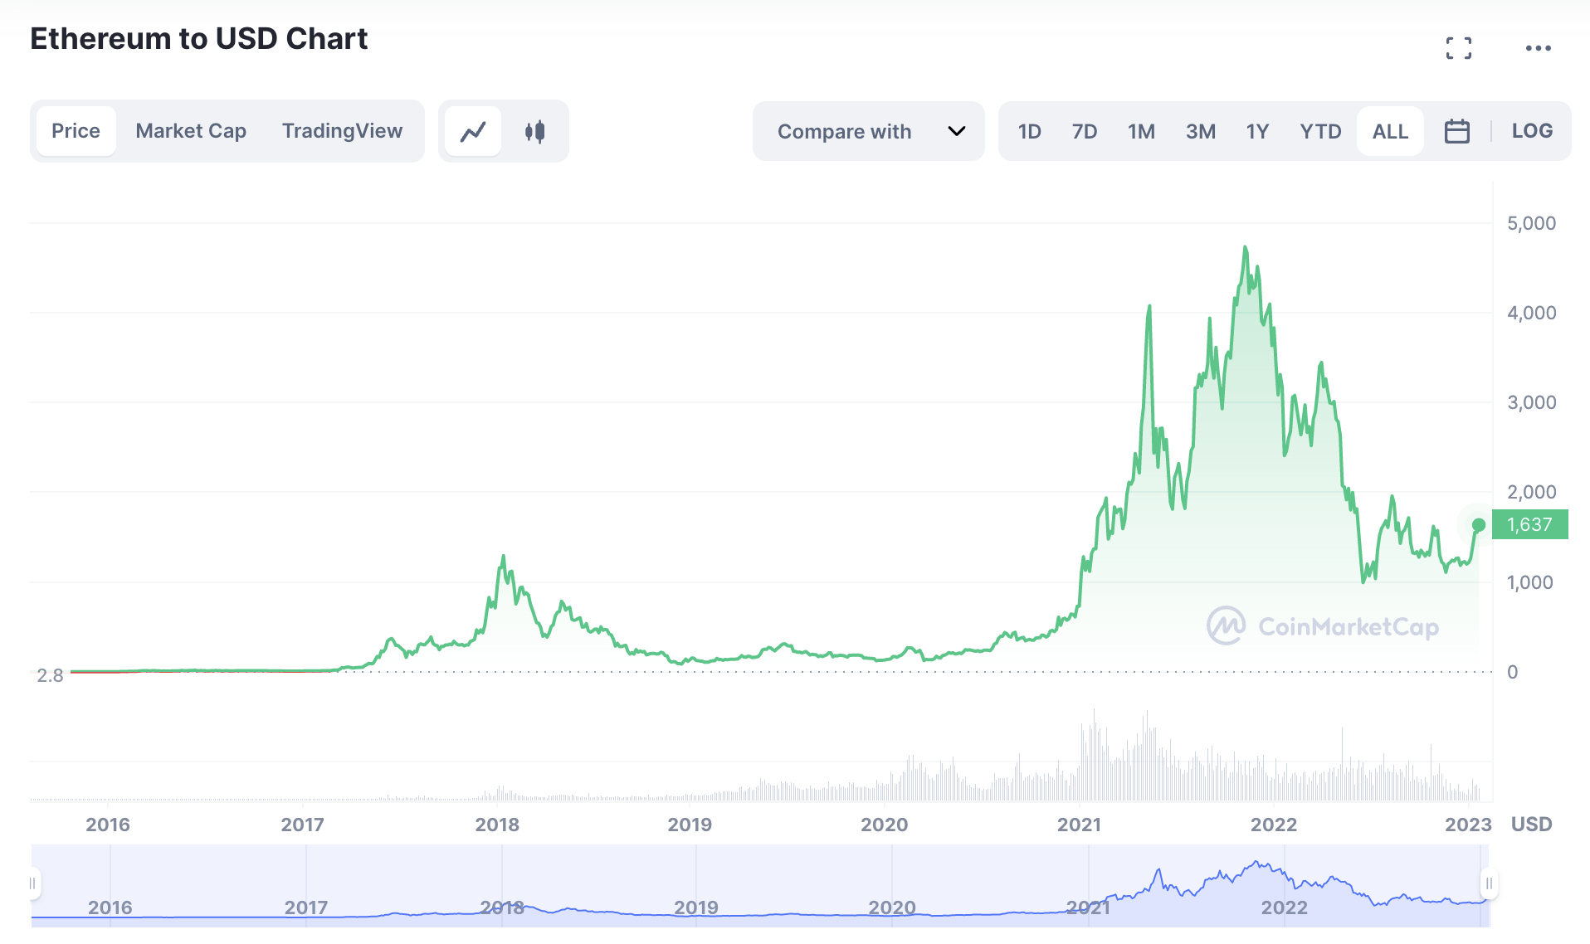Open the three-dot more options menu
The image size is (1590, 944).
point(1538,48)
